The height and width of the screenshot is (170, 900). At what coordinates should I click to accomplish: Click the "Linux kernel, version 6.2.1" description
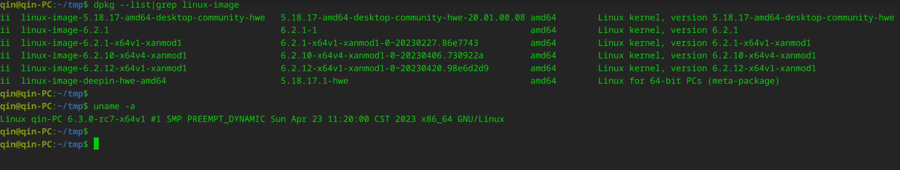(668, 30)
